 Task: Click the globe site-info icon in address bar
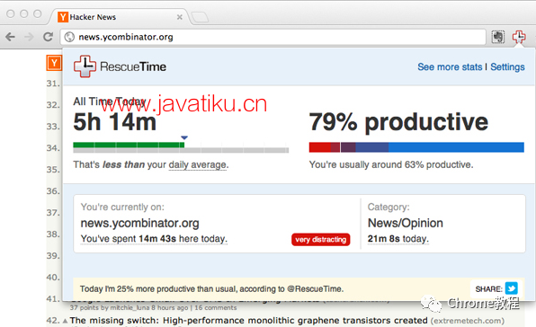pyautogui.click(x=69, y=37)
